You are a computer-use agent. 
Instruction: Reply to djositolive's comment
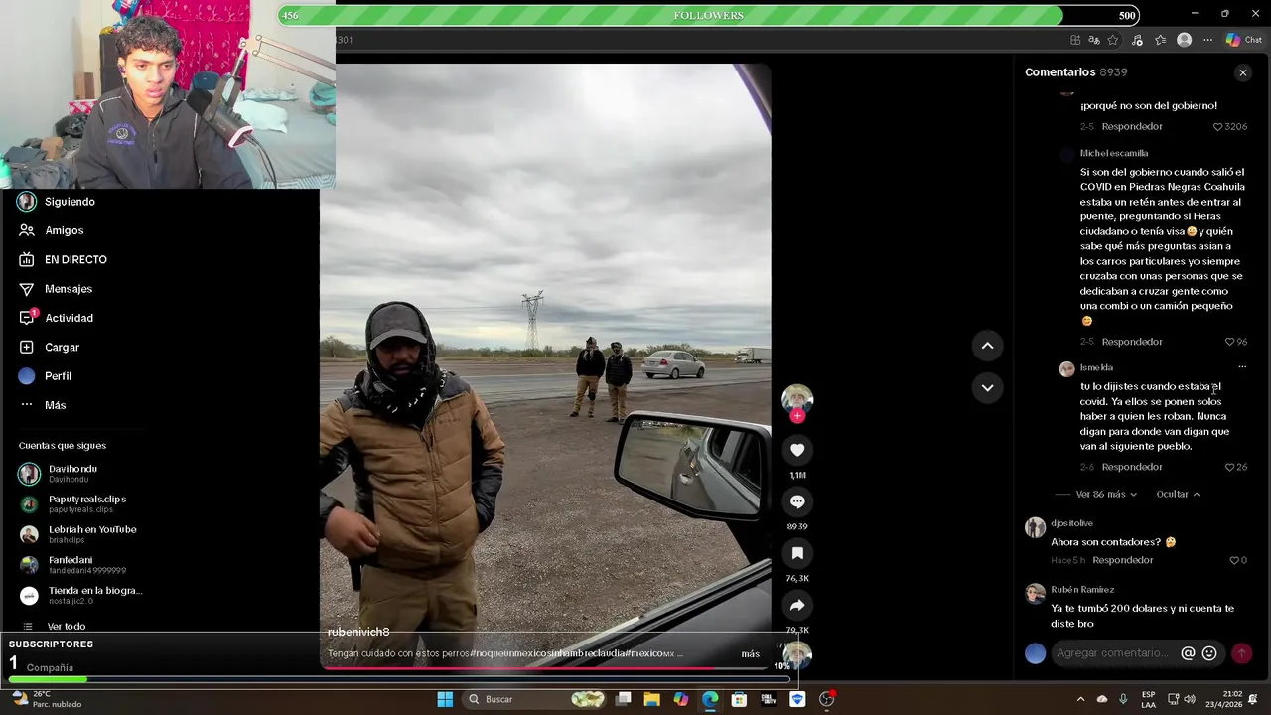point(1122,560)
